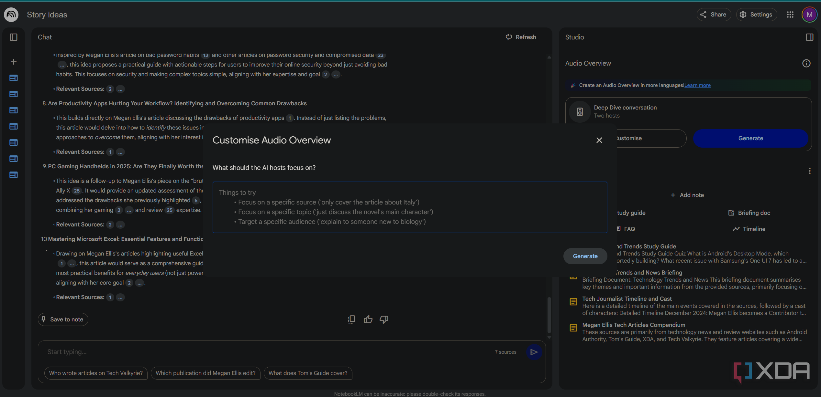Save response to note
Viewport: 821px width, 397px height.
[x=63, y=319]
